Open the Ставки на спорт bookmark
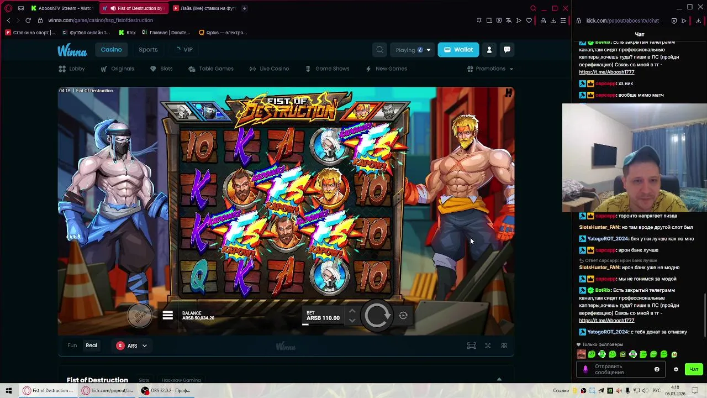The image size is (707, 398). coord(30,33)
